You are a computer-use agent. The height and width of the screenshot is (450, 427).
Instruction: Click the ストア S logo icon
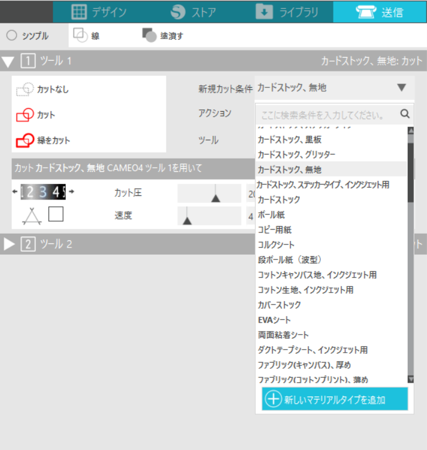(x=178, y=12)
